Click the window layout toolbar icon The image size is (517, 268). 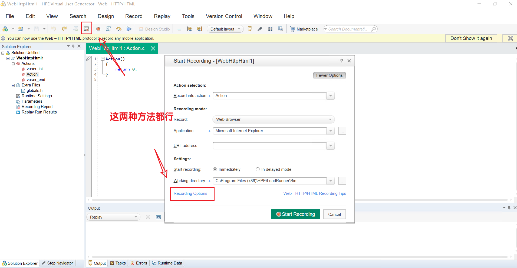[x=280, y=29]
